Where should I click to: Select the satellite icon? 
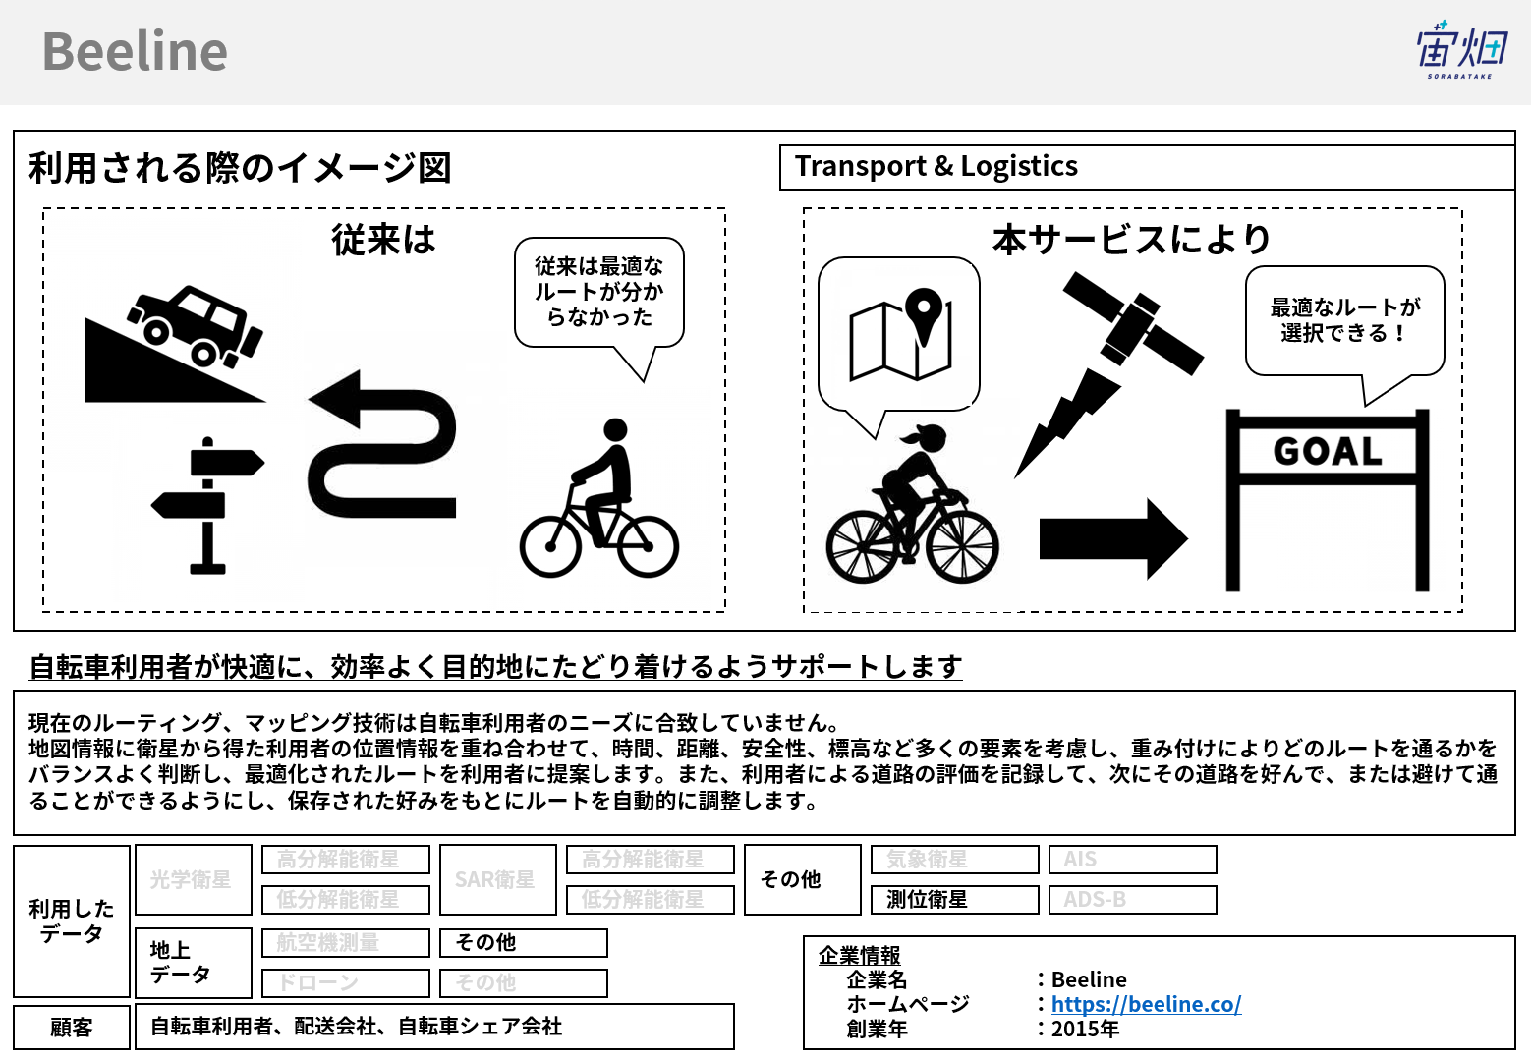click(x=1133, y=324)
